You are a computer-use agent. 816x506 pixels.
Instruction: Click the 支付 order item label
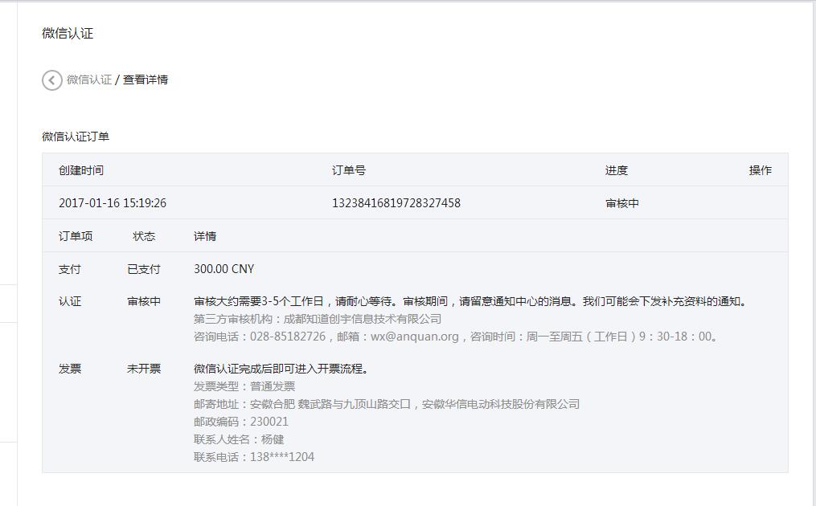pyautogui.click(x=70, y=269)
